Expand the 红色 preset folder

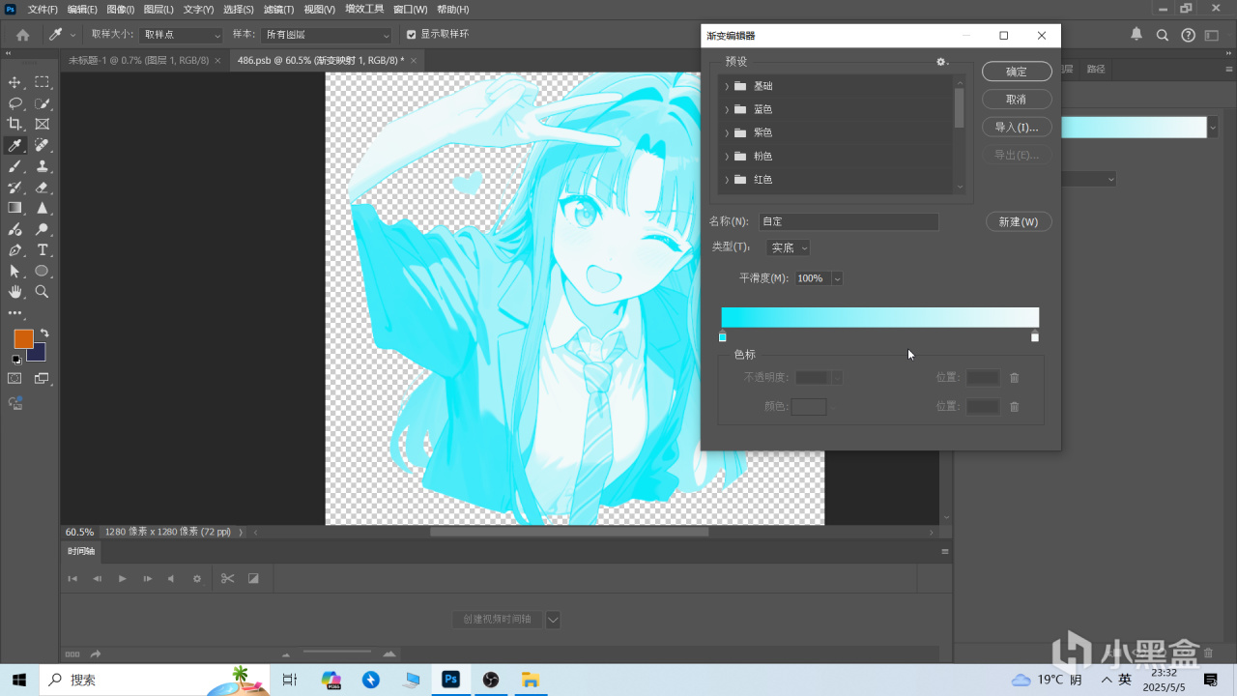tap(727, 179)
